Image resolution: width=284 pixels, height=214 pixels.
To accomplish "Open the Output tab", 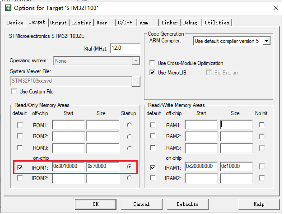I will coord(59,23).
